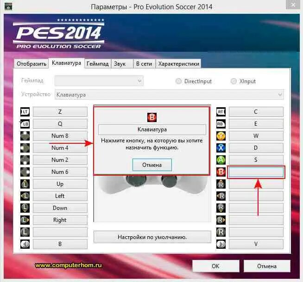Click the W key assignment button
Viewport: 303px width, 282px height.
pos(256,136)
